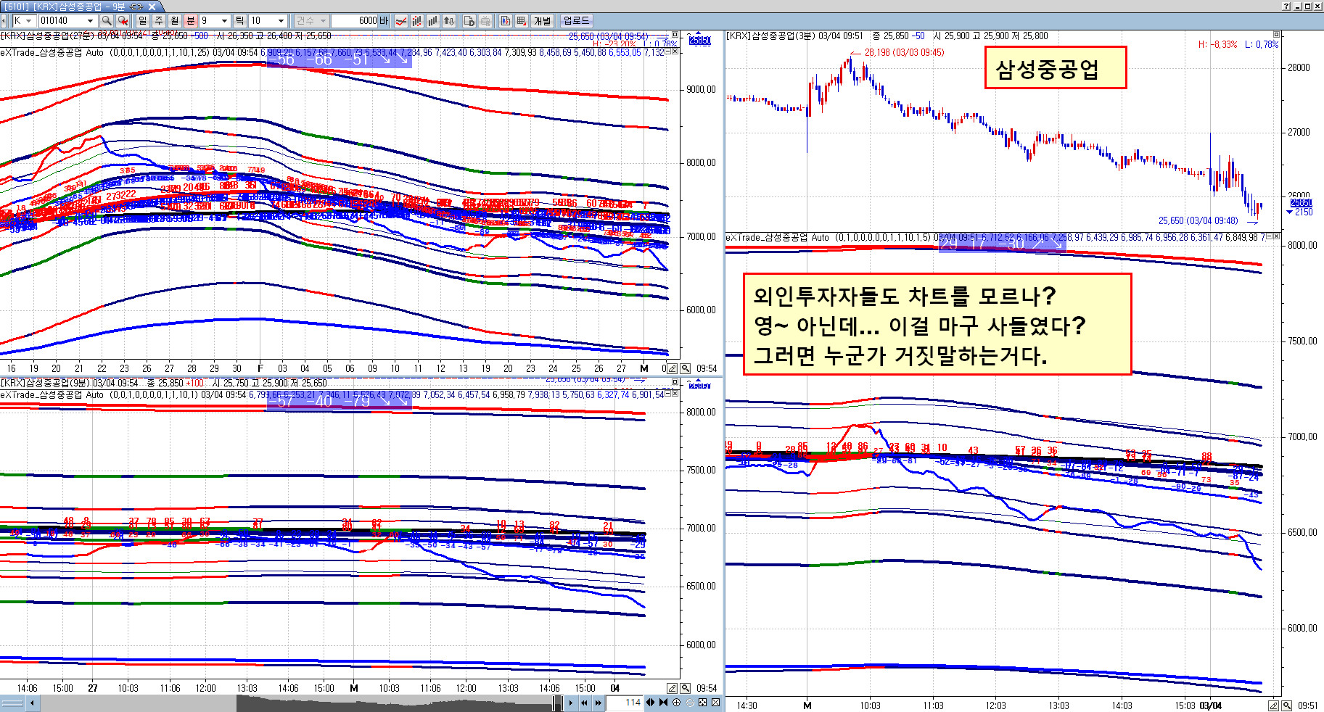Click the left scrollbar grip handle
The image size is (1324, 712).
pos(12,703)
